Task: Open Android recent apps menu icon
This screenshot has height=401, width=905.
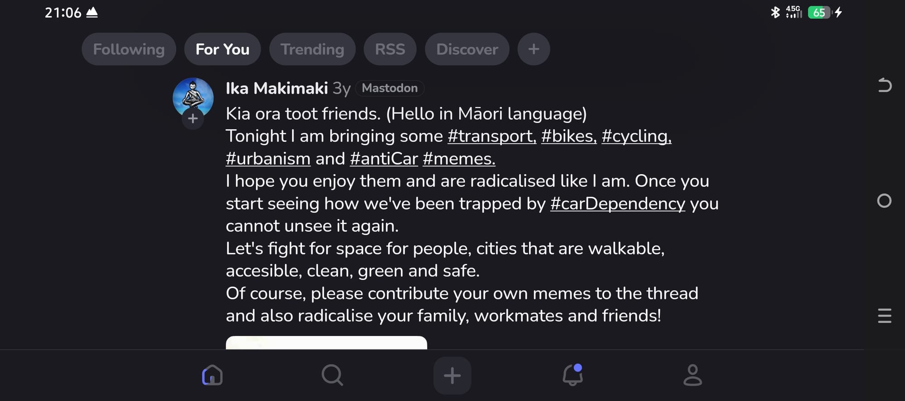Action: coord(884,316)
